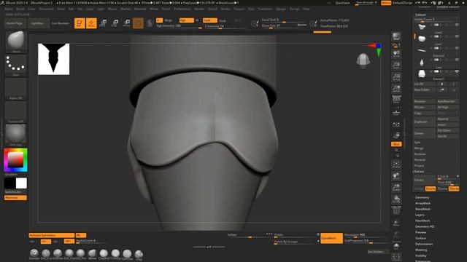Click the BPR render icon
Viewport: 467px width, 262px height.
tap(396, 36)
